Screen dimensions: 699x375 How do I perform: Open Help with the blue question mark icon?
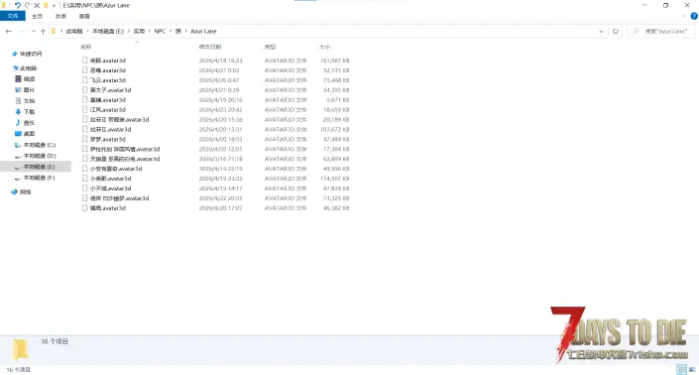[694, 16]
